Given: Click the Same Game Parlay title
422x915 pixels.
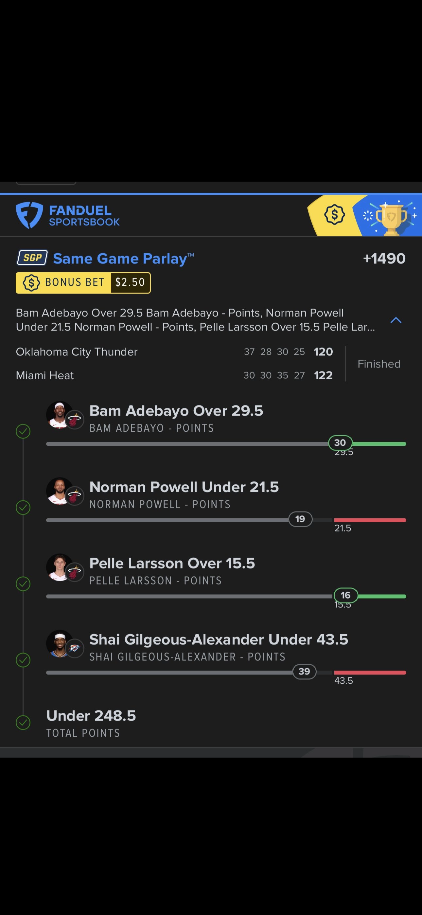Looking at the screenshot, I should 120,259.
